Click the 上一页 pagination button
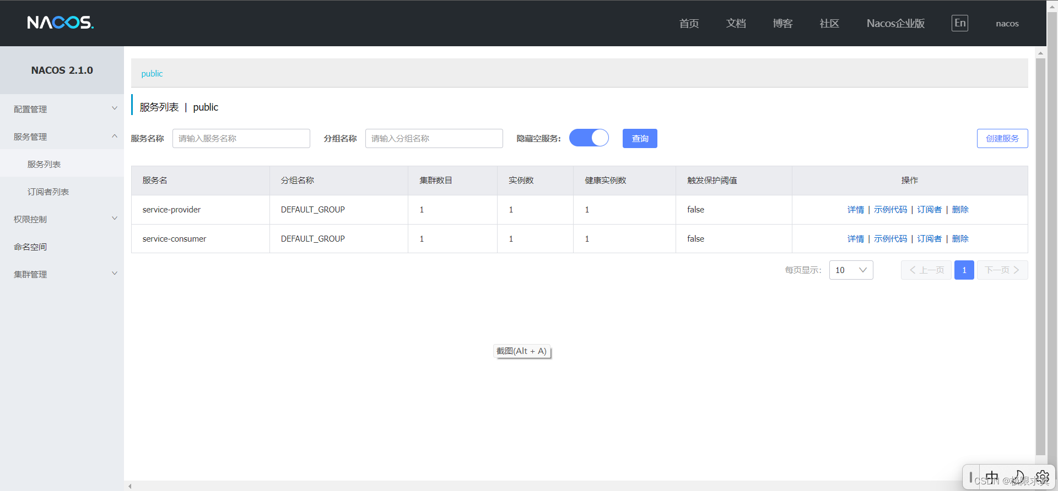 pyautogui.click(x=926, y=270)
